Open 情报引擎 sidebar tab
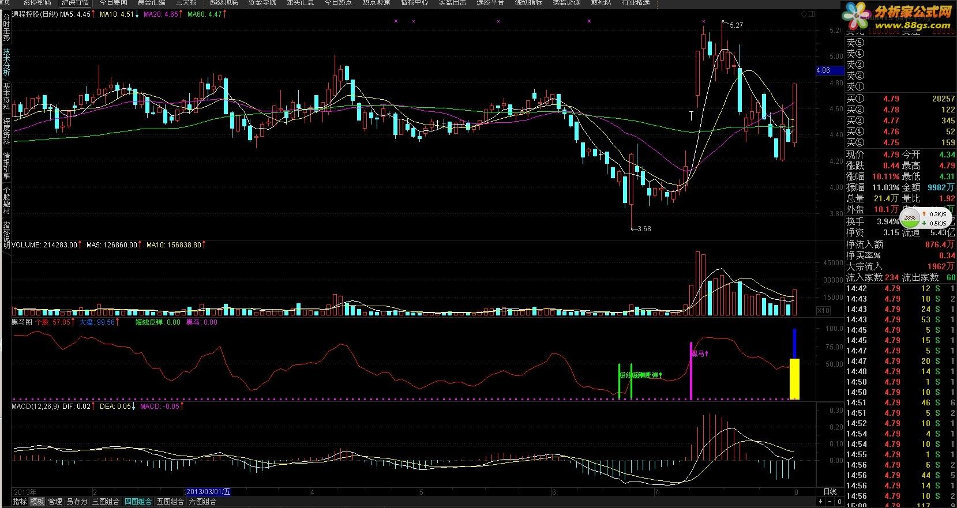 click(x=6, y=165)
